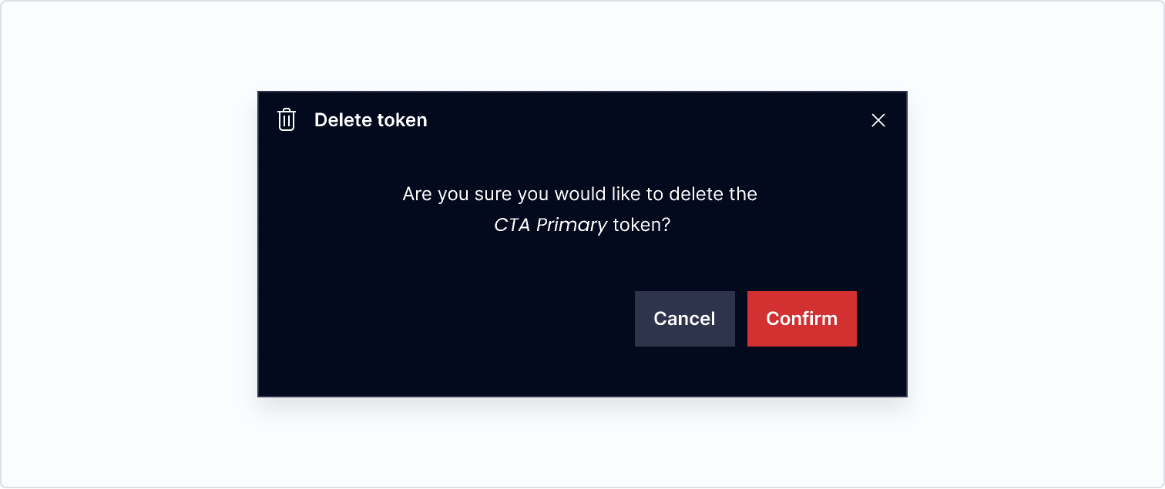Choose Cancel to keep the CTA Primary token
Screen dimensions: 1165x489
[x=685, y=319]
